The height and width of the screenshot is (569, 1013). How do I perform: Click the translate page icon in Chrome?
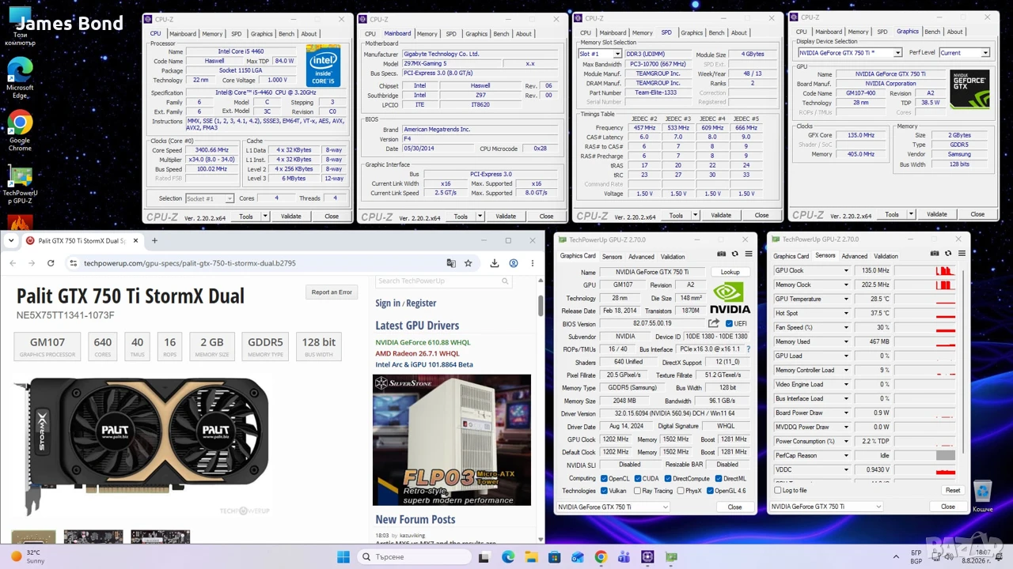point(451,263)
